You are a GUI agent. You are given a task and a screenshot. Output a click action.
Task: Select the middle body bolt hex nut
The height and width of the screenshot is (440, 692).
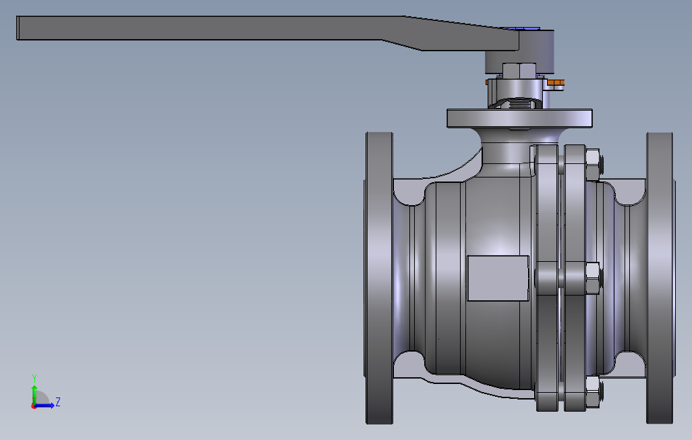coord(593,278)
